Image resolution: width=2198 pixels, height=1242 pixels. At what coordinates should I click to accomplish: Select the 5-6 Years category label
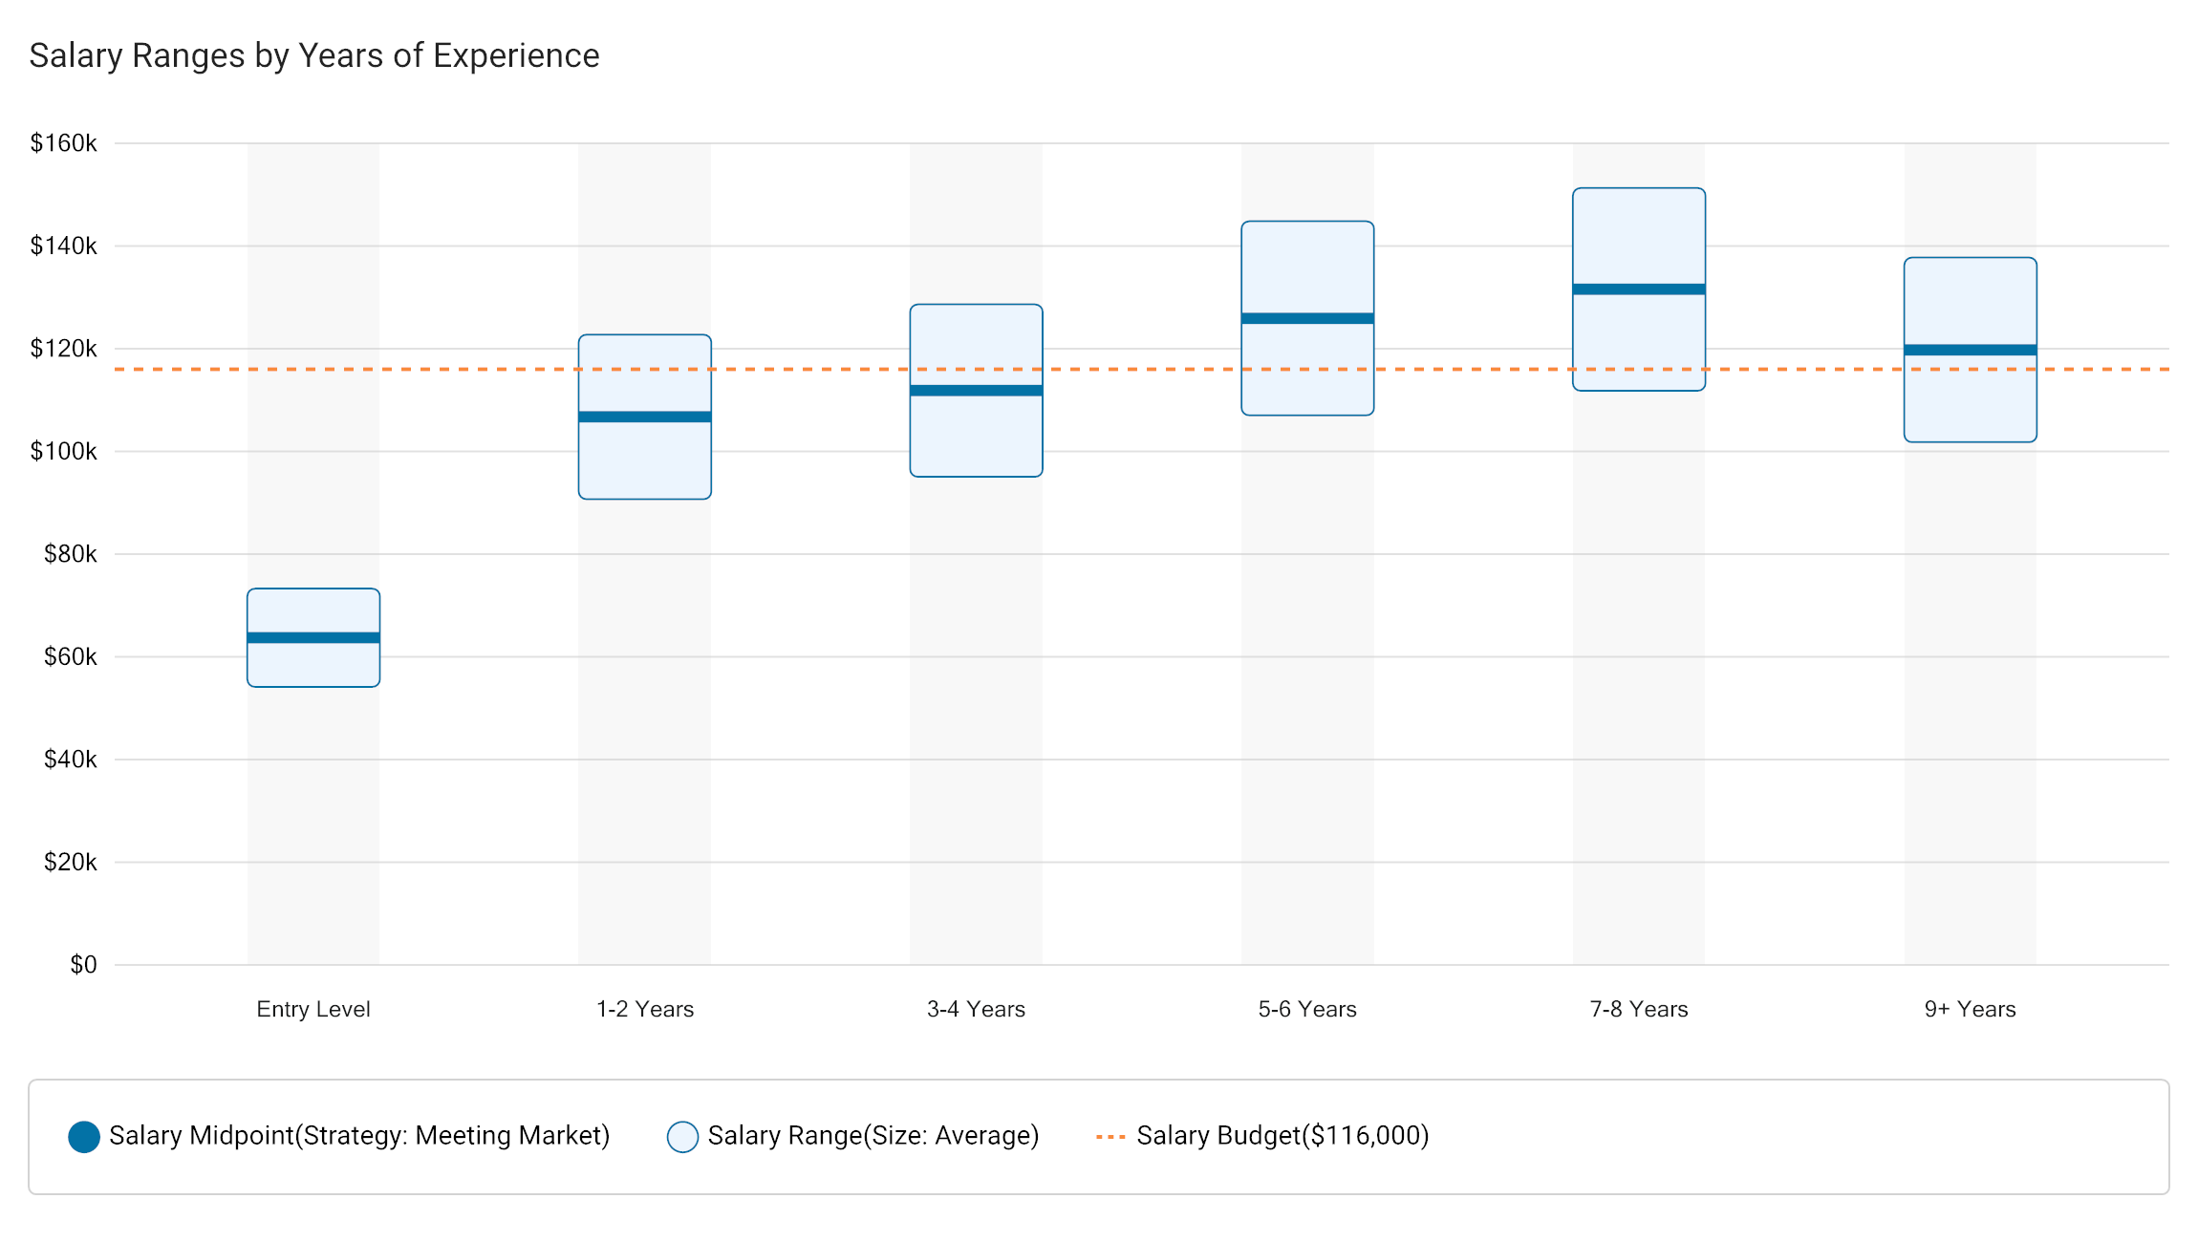[x=1307, y=1009]
